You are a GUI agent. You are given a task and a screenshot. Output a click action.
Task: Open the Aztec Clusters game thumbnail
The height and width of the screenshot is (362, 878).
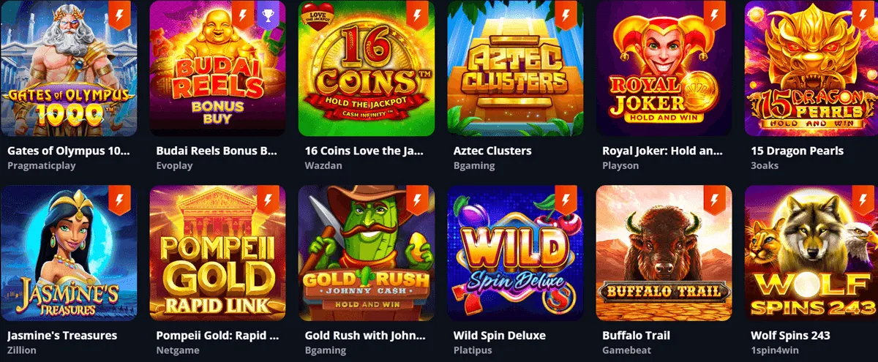[x=515, y=69]
